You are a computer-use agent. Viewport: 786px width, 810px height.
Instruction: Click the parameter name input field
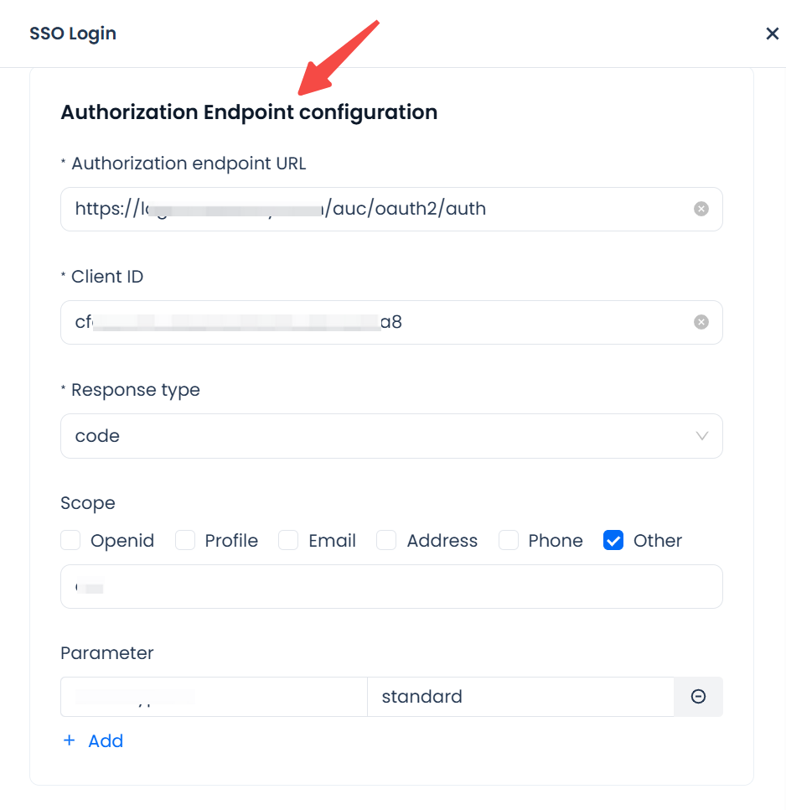tap(214, 697)
